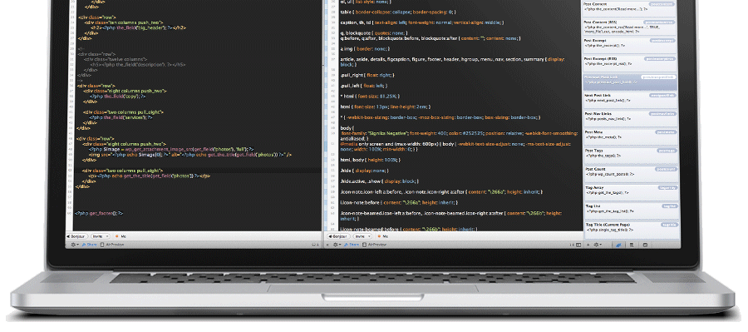Screen dimensions: 748x332
Task: Click .pull_right CSS rule in right editor
Action: point(367,75)
